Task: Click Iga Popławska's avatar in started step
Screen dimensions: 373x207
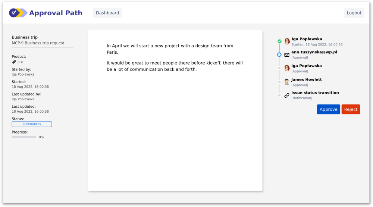Action: click(x=287, y=41)
